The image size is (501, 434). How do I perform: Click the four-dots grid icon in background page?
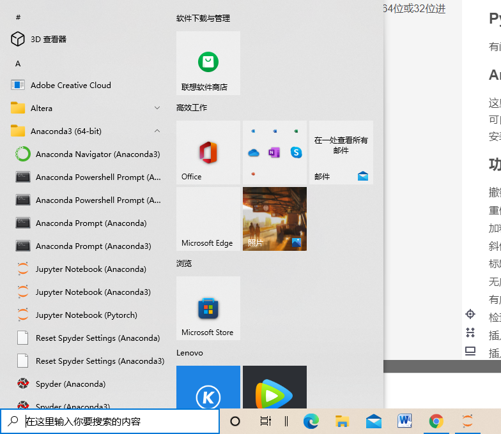(470, 333)
